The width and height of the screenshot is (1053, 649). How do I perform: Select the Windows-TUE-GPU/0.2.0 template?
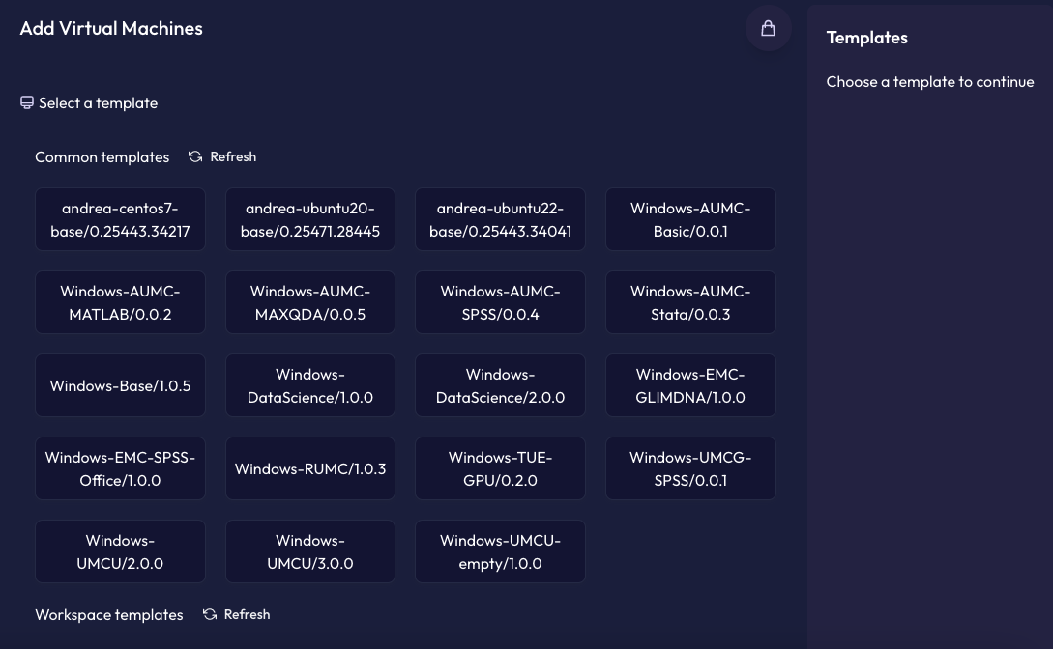(500, 468)
